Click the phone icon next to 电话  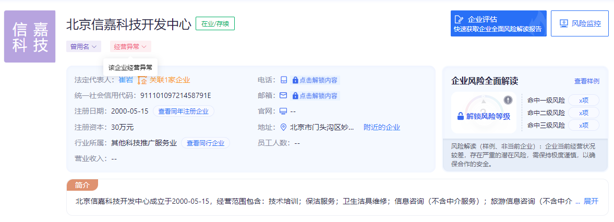point(284,80)
